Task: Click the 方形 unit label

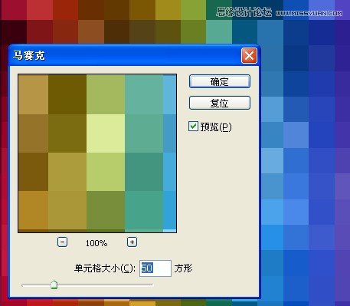Action: point(183,268)
